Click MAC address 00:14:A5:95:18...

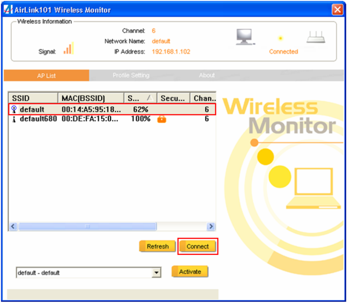point(91,109)
